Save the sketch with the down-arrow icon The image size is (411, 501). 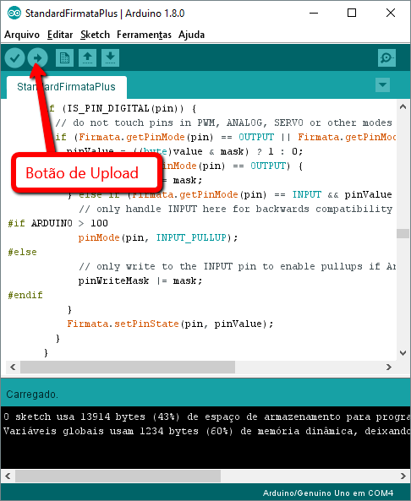pos(110,58)
